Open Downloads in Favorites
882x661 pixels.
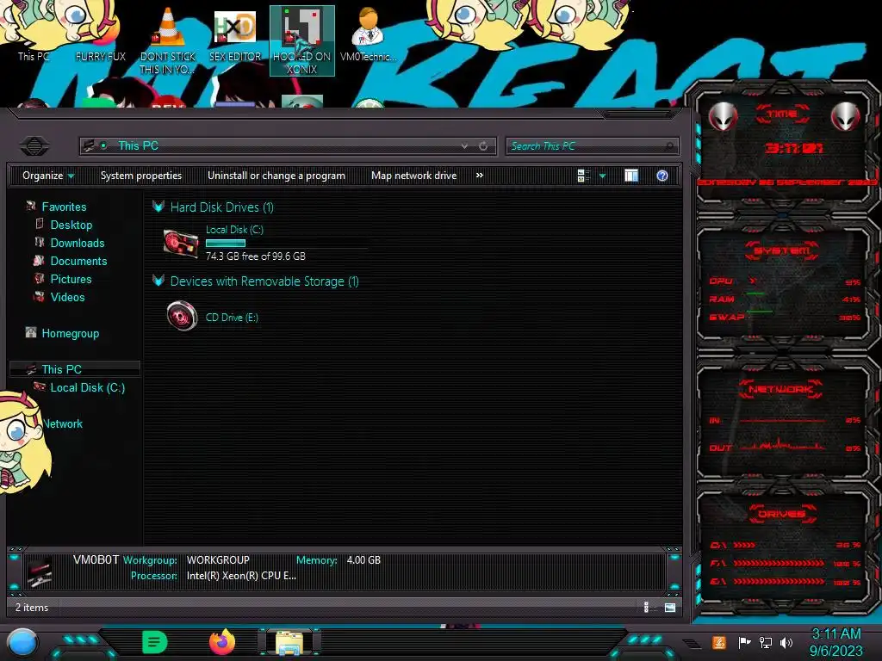coord(77,243)
